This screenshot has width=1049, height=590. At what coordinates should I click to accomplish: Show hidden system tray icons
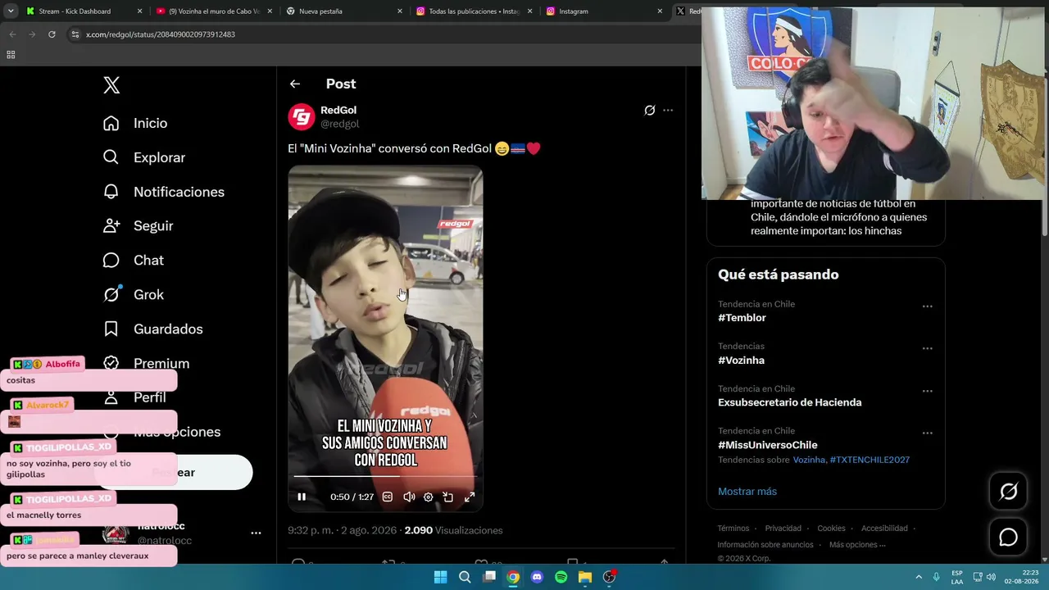pos(919,577)
